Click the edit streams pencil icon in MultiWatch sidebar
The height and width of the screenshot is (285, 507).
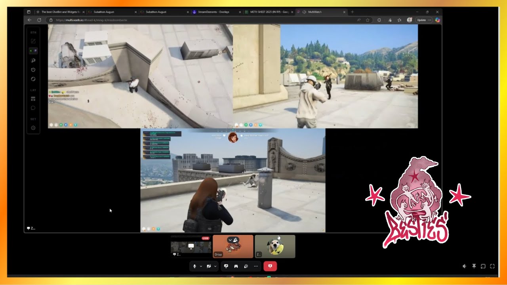[33, 41]
